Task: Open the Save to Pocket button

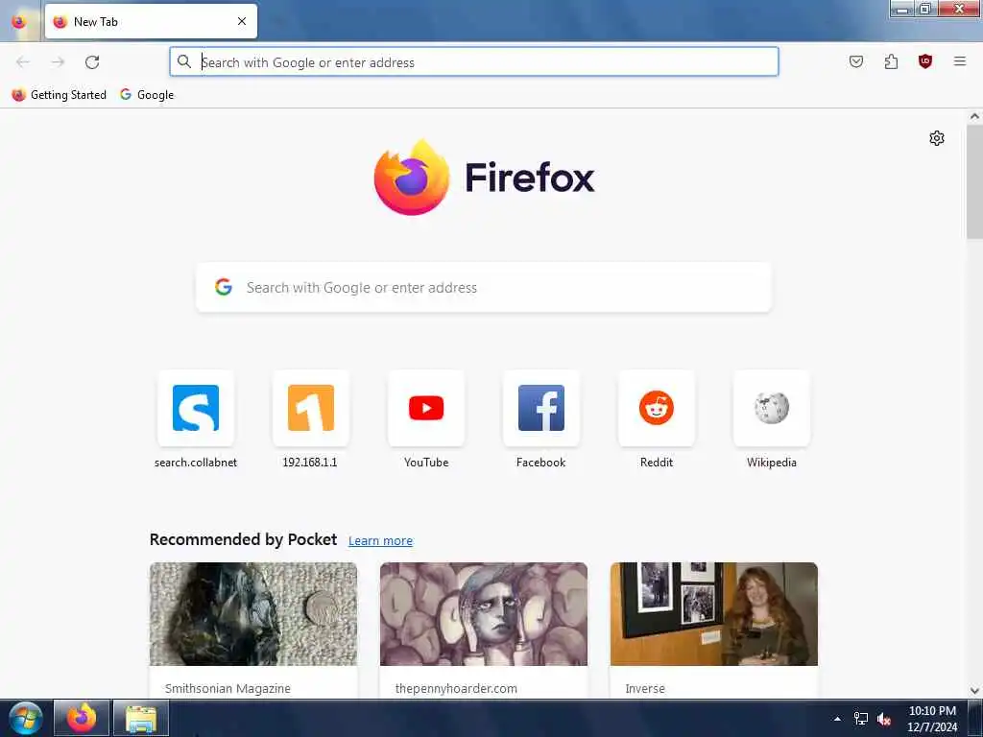Action: tap(855, 61)
